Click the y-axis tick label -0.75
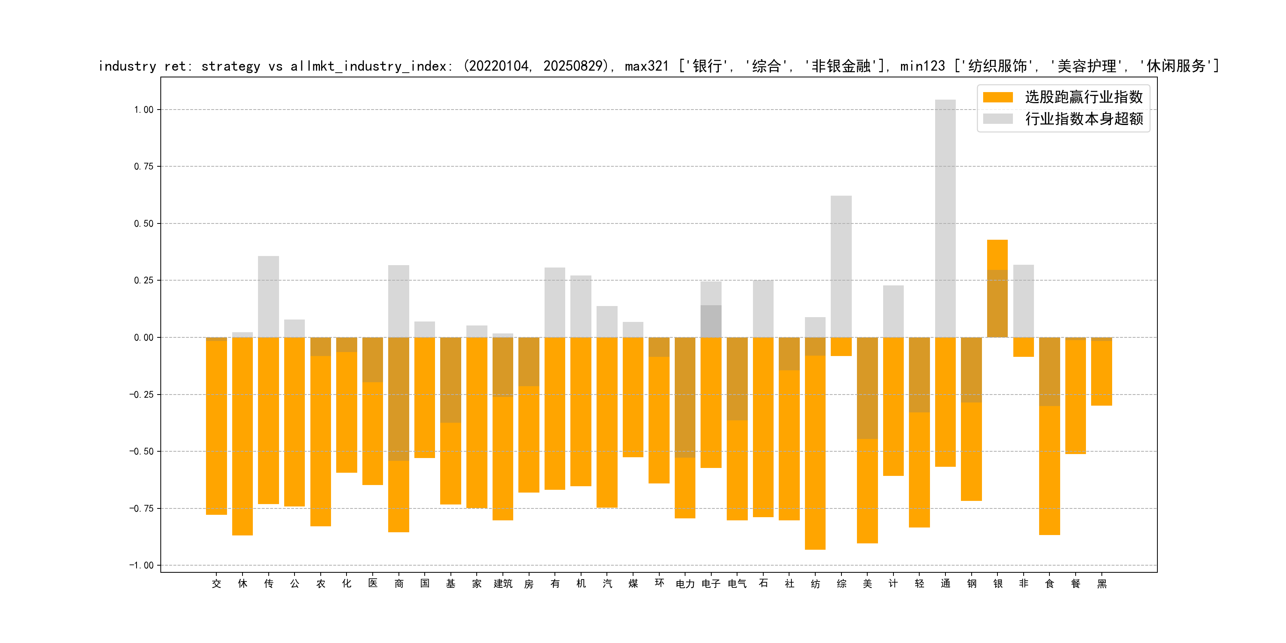The width and height of the screenshot is (1286, 643). tap(142, 508)
